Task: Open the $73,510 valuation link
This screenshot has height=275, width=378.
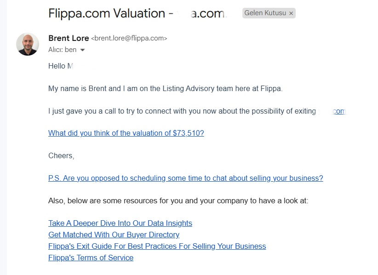Action: click(x=126, y=133)
